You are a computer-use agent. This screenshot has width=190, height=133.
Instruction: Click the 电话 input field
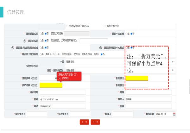point(63,106)
